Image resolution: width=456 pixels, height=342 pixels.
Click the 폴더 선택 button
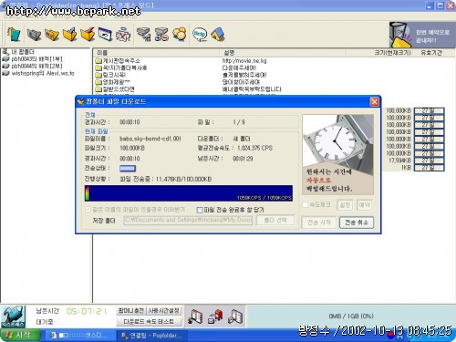pyautogui.click(x=275, y=220)
